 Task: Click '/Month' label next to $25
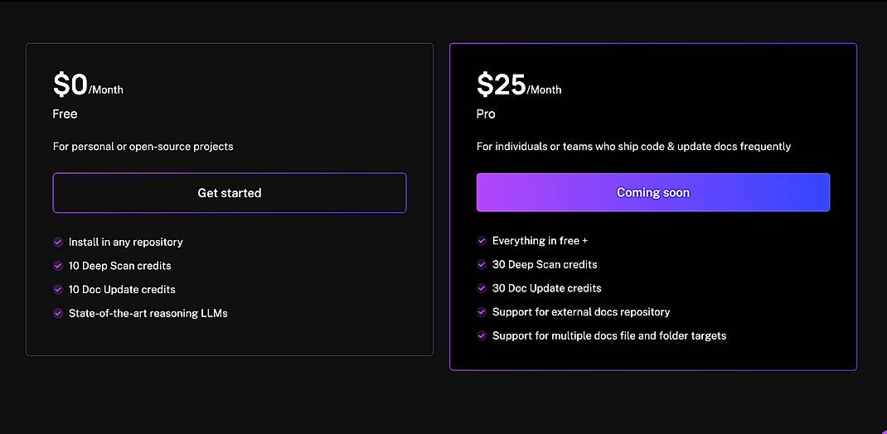pyautogui.click(x=544, y=89)
